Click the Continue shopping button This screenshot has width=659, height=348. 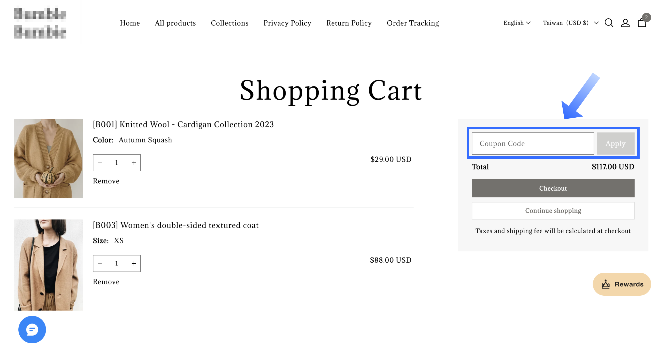tap(553, 211)
